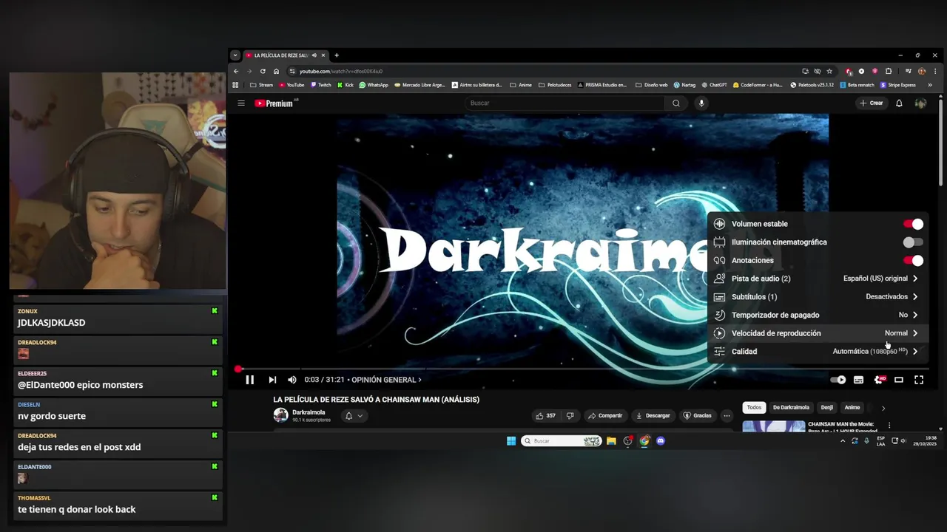Go to YouTube Premium home logo

pos(274,103)
